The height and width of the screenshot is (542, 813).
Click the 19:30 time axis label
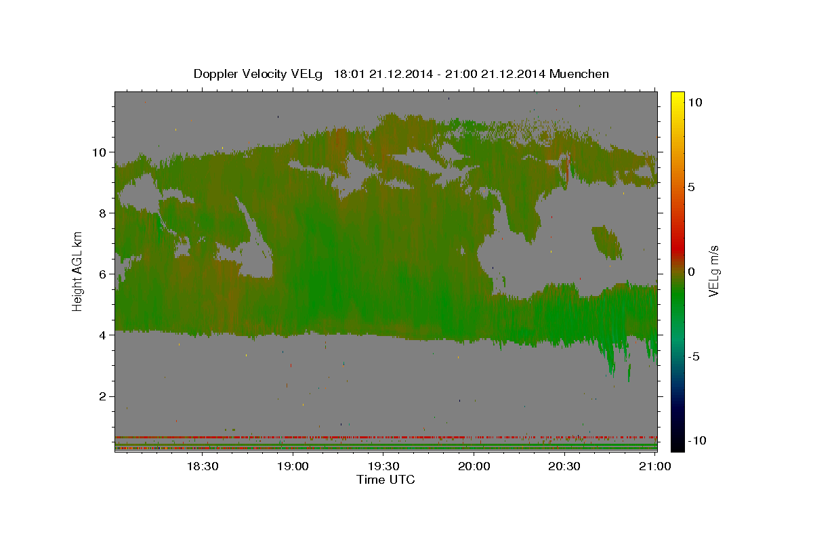click(x=383, y=466)
